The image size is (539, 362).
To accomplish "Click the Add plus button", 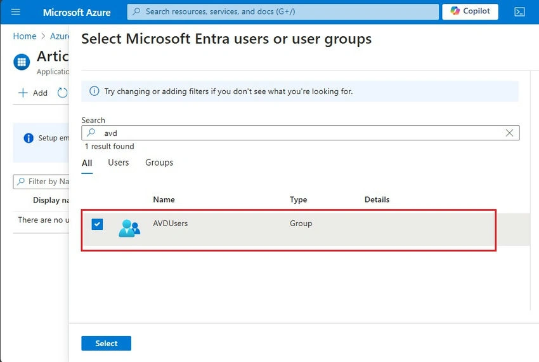I will pos(33,93).
